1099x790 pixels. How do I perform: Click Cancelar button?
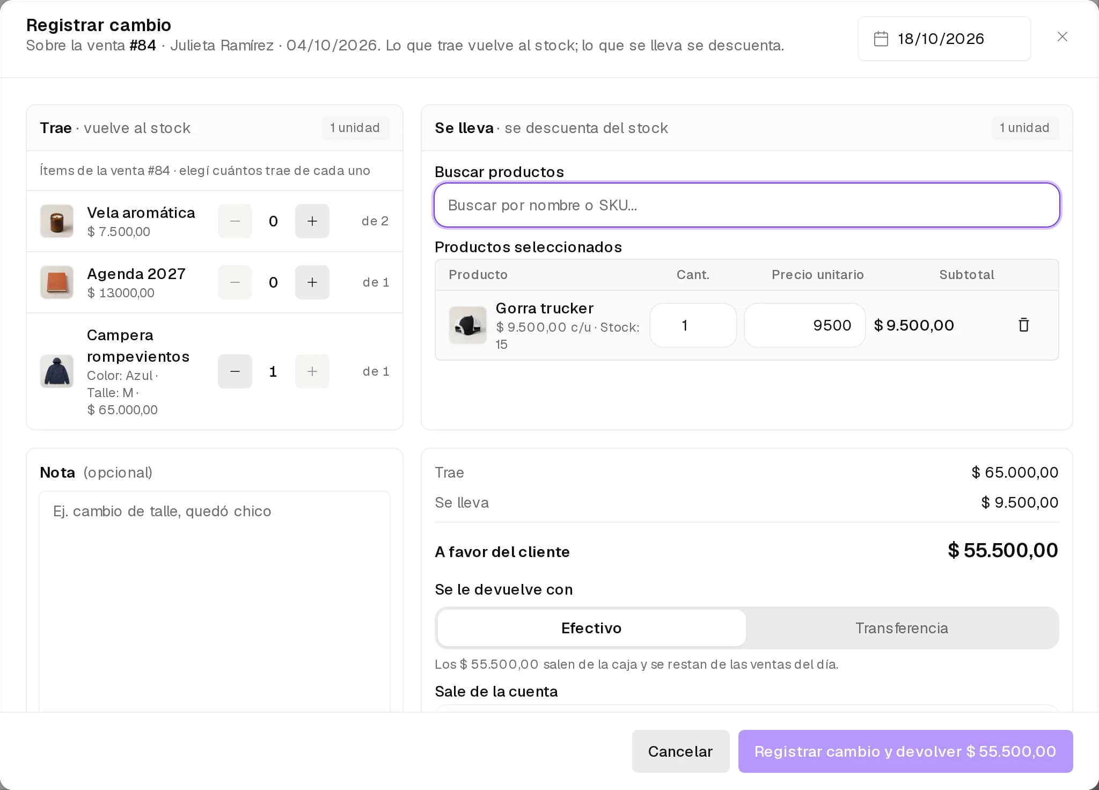680,751
